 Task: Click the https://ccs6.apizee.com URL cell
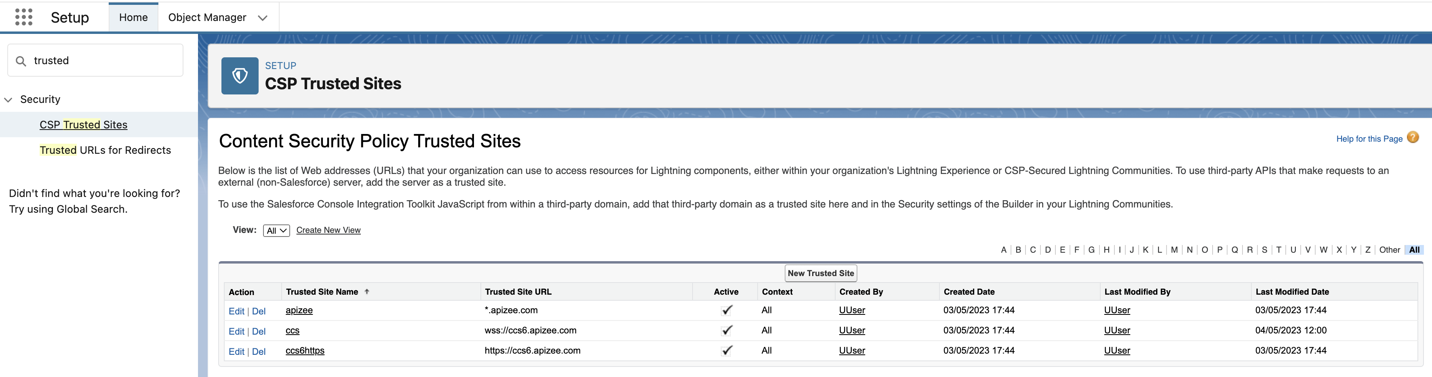pyautogui.click(x=533, y=350)
